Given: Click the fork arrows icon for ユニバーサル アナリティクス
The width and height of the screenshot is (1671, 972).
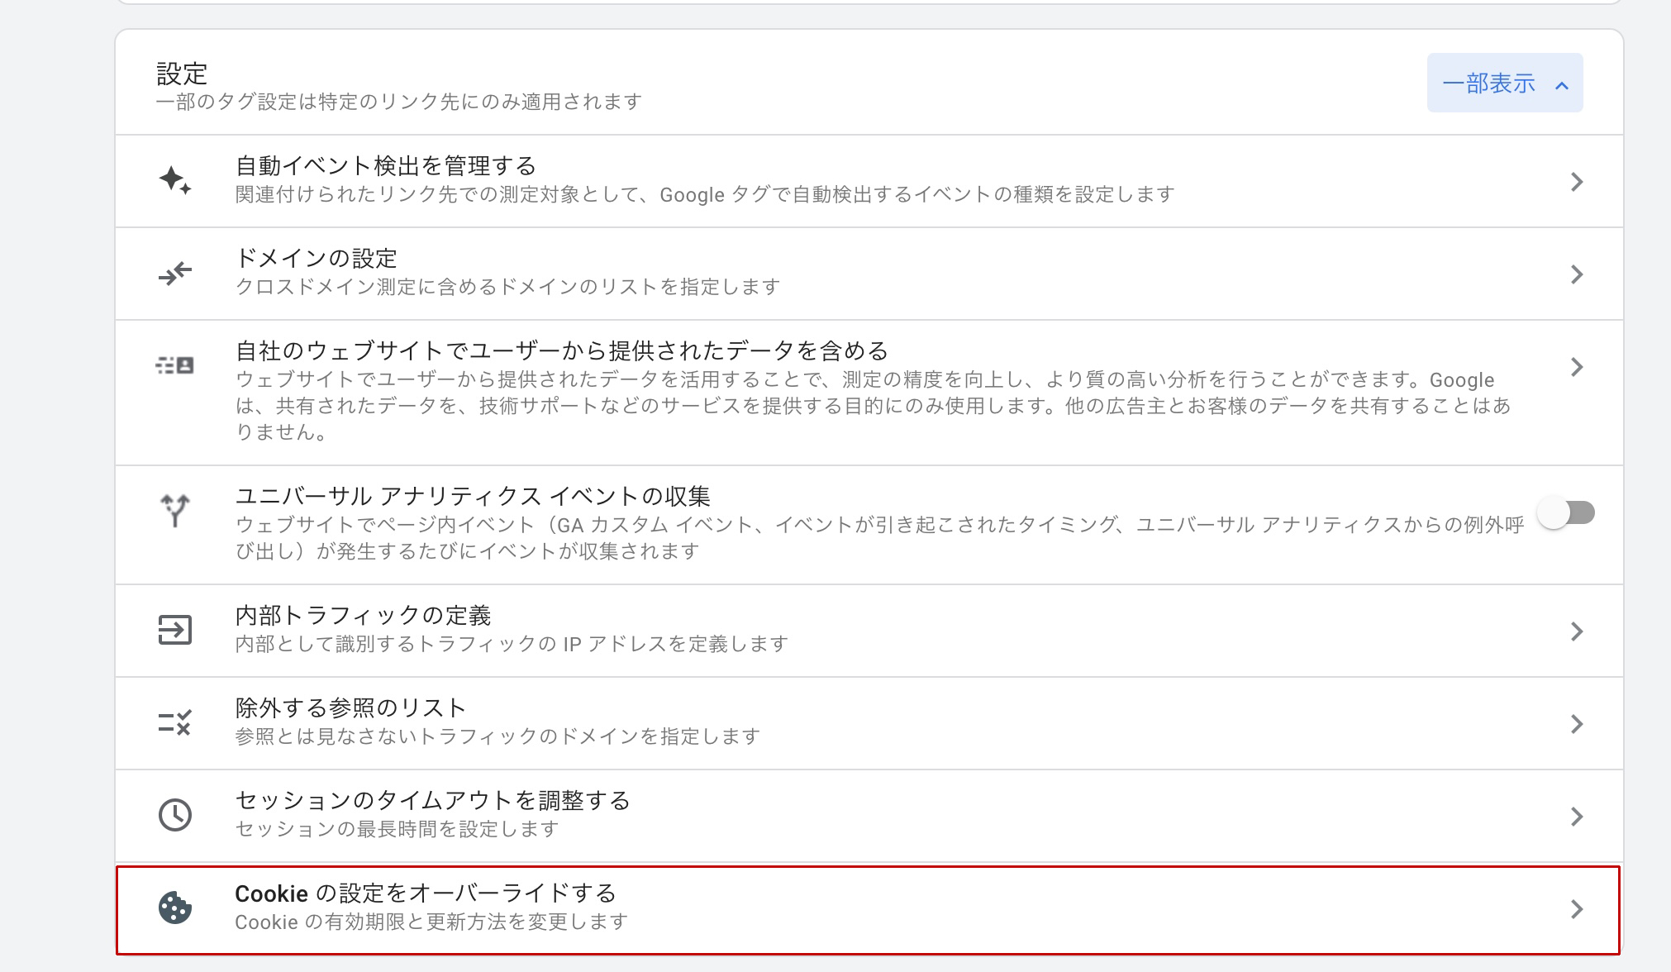Looking at the screenshot, I should [175, 511].
